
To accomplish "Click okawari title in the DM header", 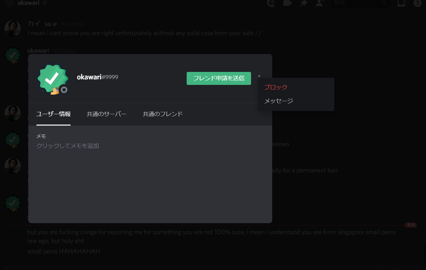I will [x=28, y=3].
